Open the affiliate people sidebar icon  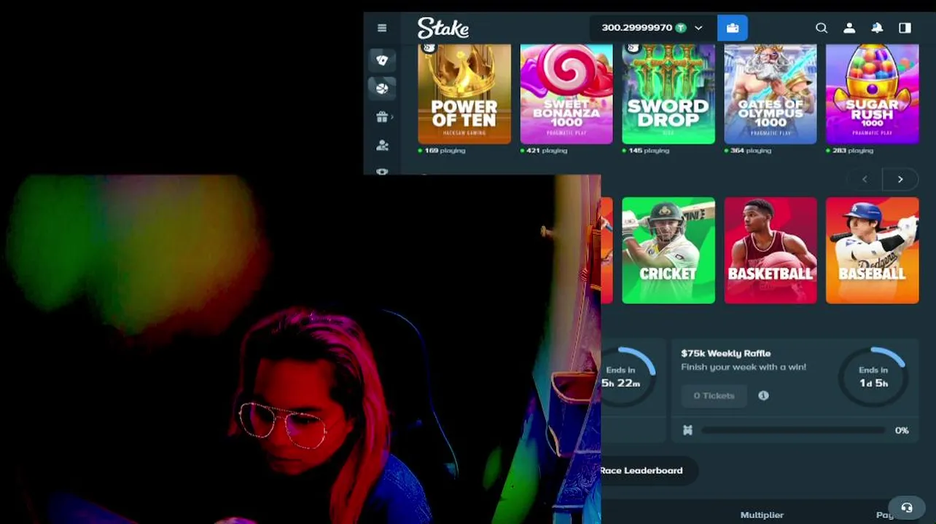(382, 145)
